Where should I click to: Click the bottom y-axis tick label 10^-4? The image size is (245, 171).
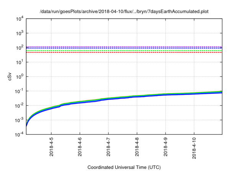coord(19,134)
